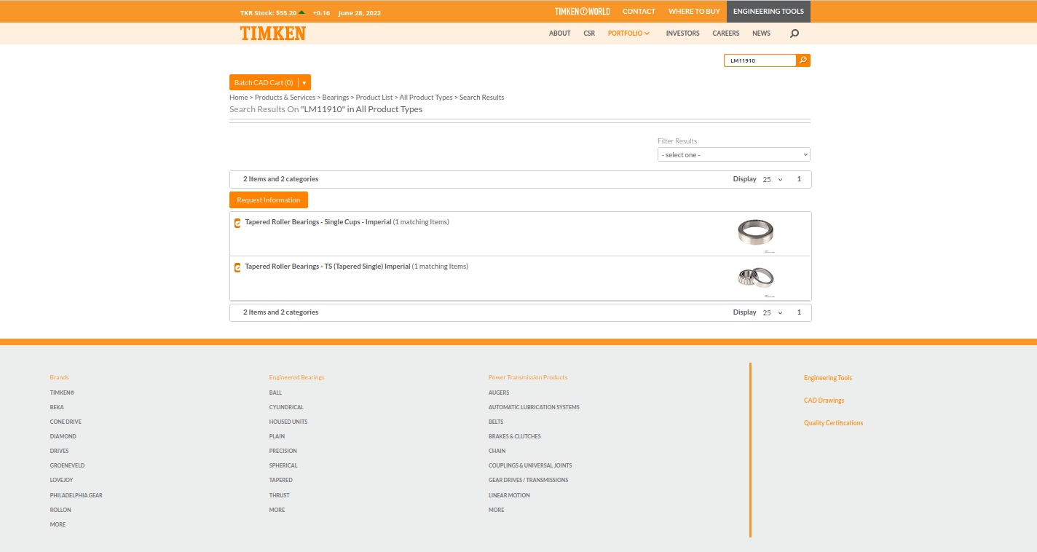Open Quality Certifications footer link
The width and height of the screenshot is (1037, 552).
833,423
